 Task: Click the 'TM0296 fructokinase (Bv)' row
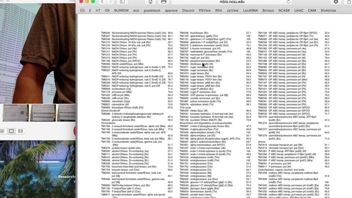click(215, 33)
